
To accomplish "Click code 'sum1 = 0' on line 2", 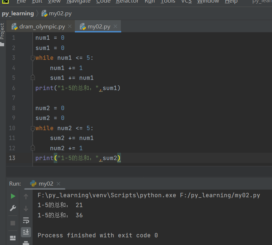I will (x=50, y=48).
